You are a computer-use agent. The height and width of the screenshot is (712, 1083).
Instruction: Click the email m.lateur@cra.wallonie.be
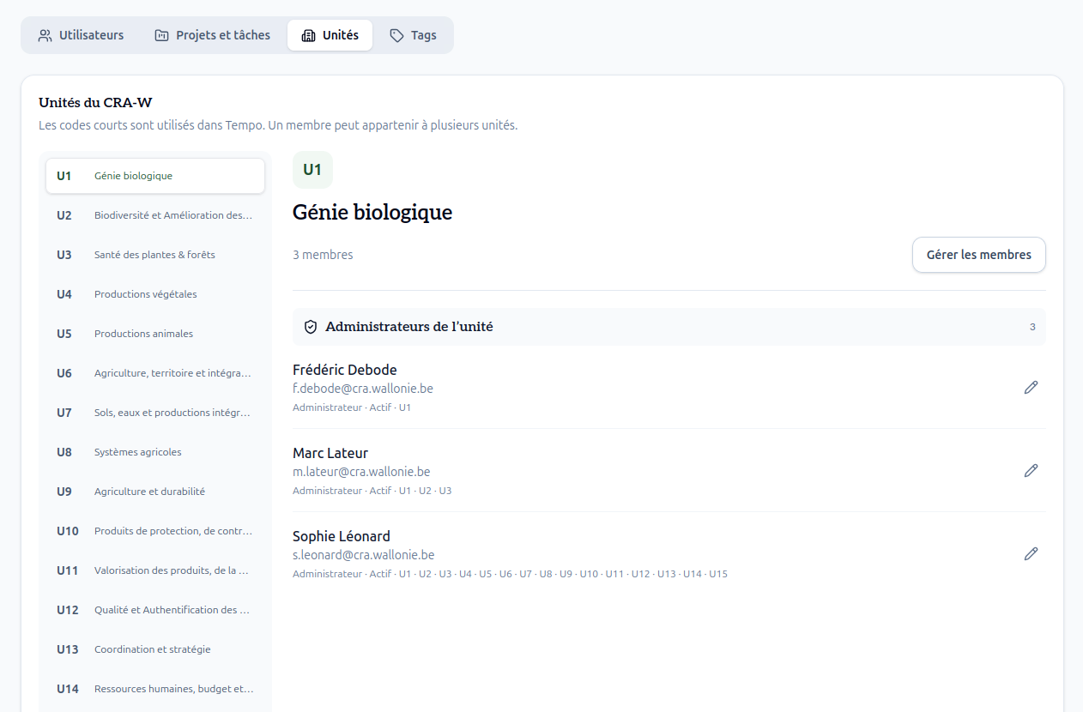(361, 472)
